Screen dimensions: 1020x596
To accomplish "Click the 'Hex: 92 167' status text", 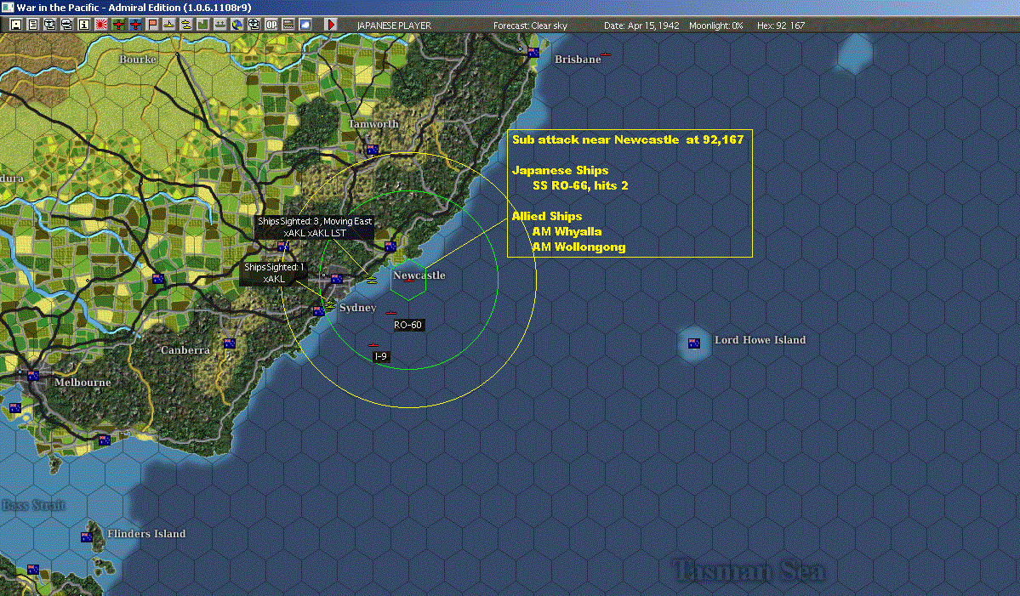I will point(781,26).
